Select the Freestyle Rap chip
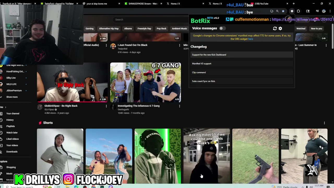This screenshot has height=188, width=334. pos(144,28)
